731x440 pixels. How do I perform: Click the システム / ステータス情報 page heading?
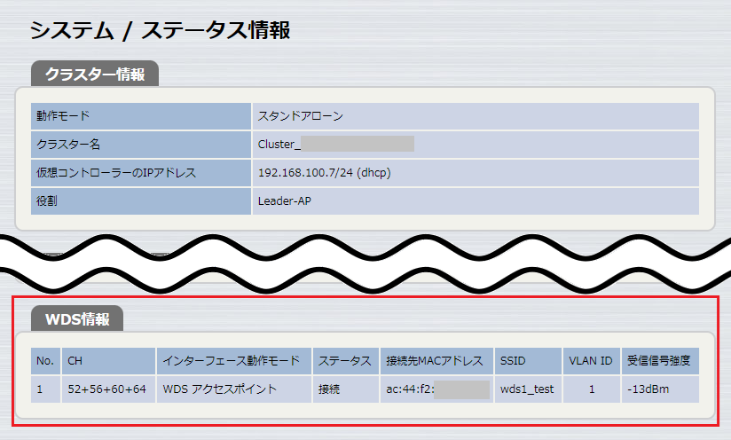[160, 31]
